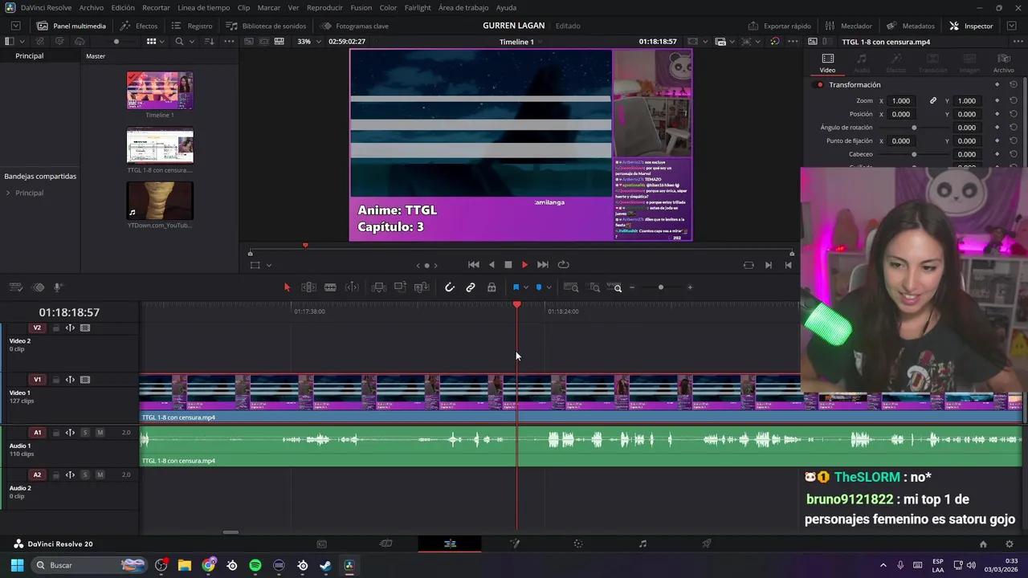Image resolution: width=1028 pixels, height=578 pixels.
Task: Switch to Inspector Video tab
Action: 827,63
